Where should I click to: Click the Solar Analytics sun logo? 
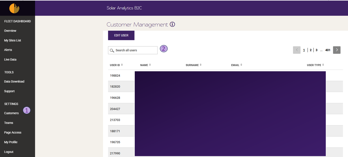pyautogui.click(x=14, y=8)
